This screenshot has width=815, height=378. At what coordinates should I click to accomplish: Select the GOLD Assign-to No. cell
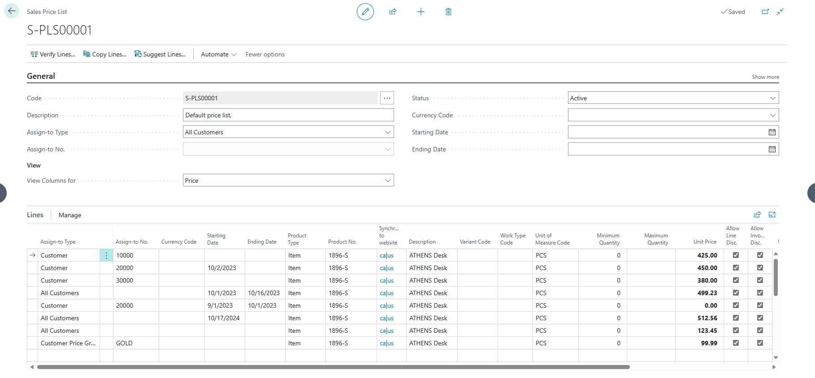click(x=136, y=343)
